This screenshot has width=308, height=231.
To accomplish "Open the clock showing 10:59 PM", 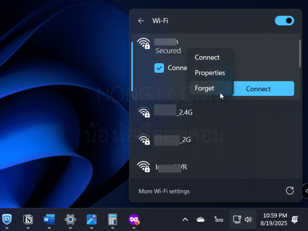I will (x=274, y=219).
